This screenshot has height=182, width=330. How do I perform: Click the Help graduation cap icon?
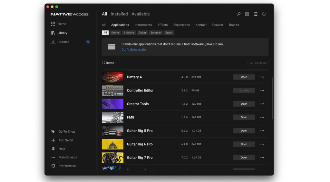click(x=53, y=149)
